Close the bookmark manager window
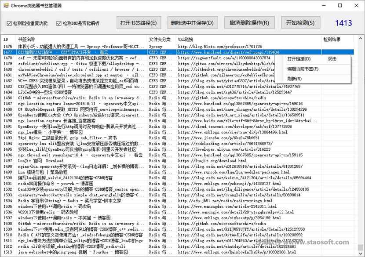This screenshot has height=257, width=365. tap(356, 5)
